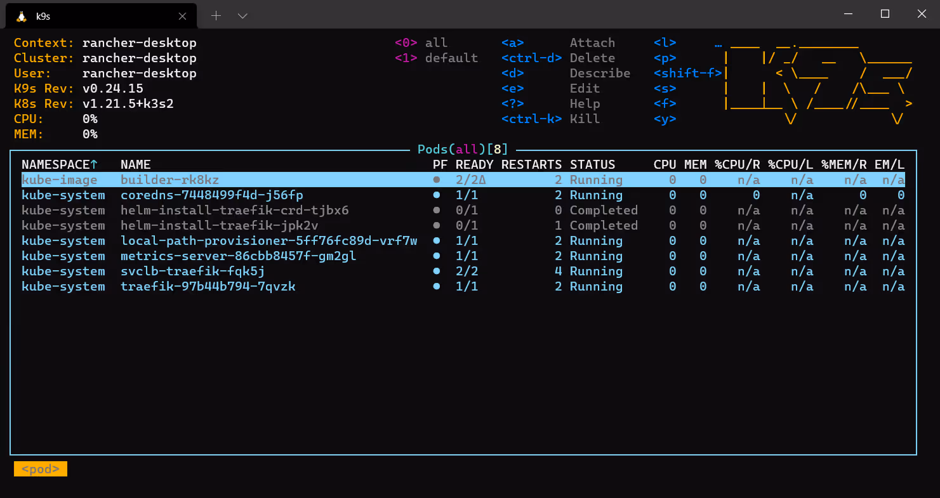The height and width of the screenshot is (498, 940).
Task: Select the helm-install-traefik-crd-tjbx6 pod
Action: click(x=234, y=211)
